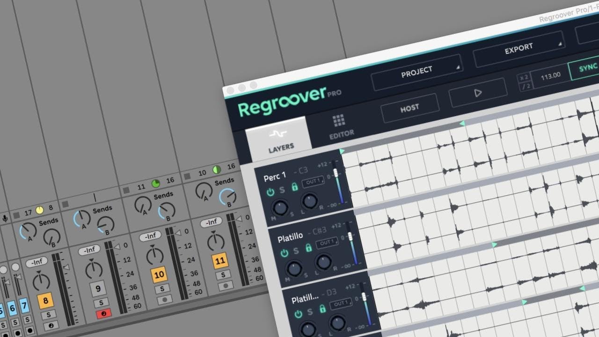599x337 pixels.
Task: Click Platillo mid/side knob
Action: tap(294, 268)
